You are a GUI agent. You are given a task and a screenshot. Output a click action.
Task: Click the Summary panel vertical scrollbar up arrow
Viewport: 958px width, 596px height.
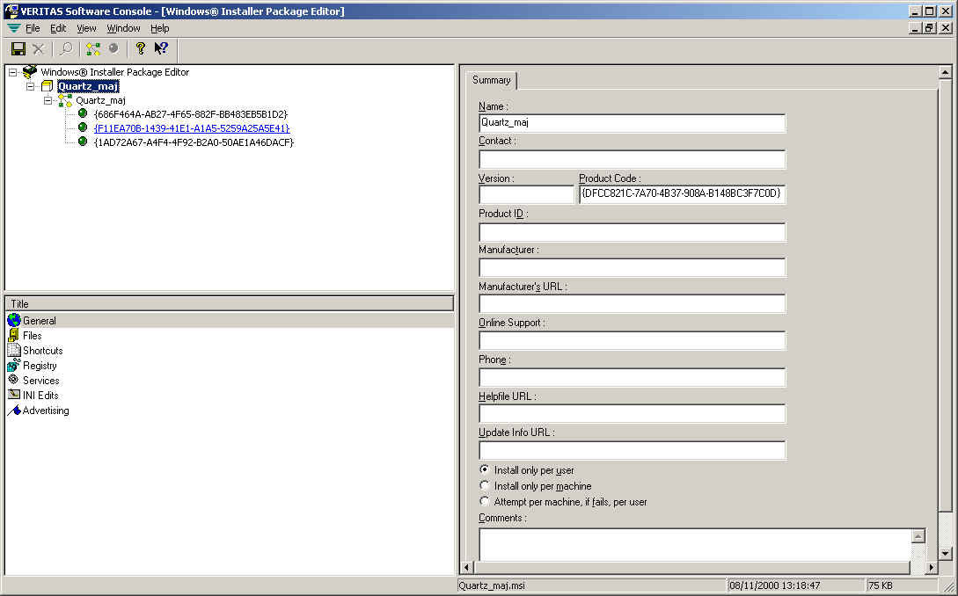[x=945, y=73]
